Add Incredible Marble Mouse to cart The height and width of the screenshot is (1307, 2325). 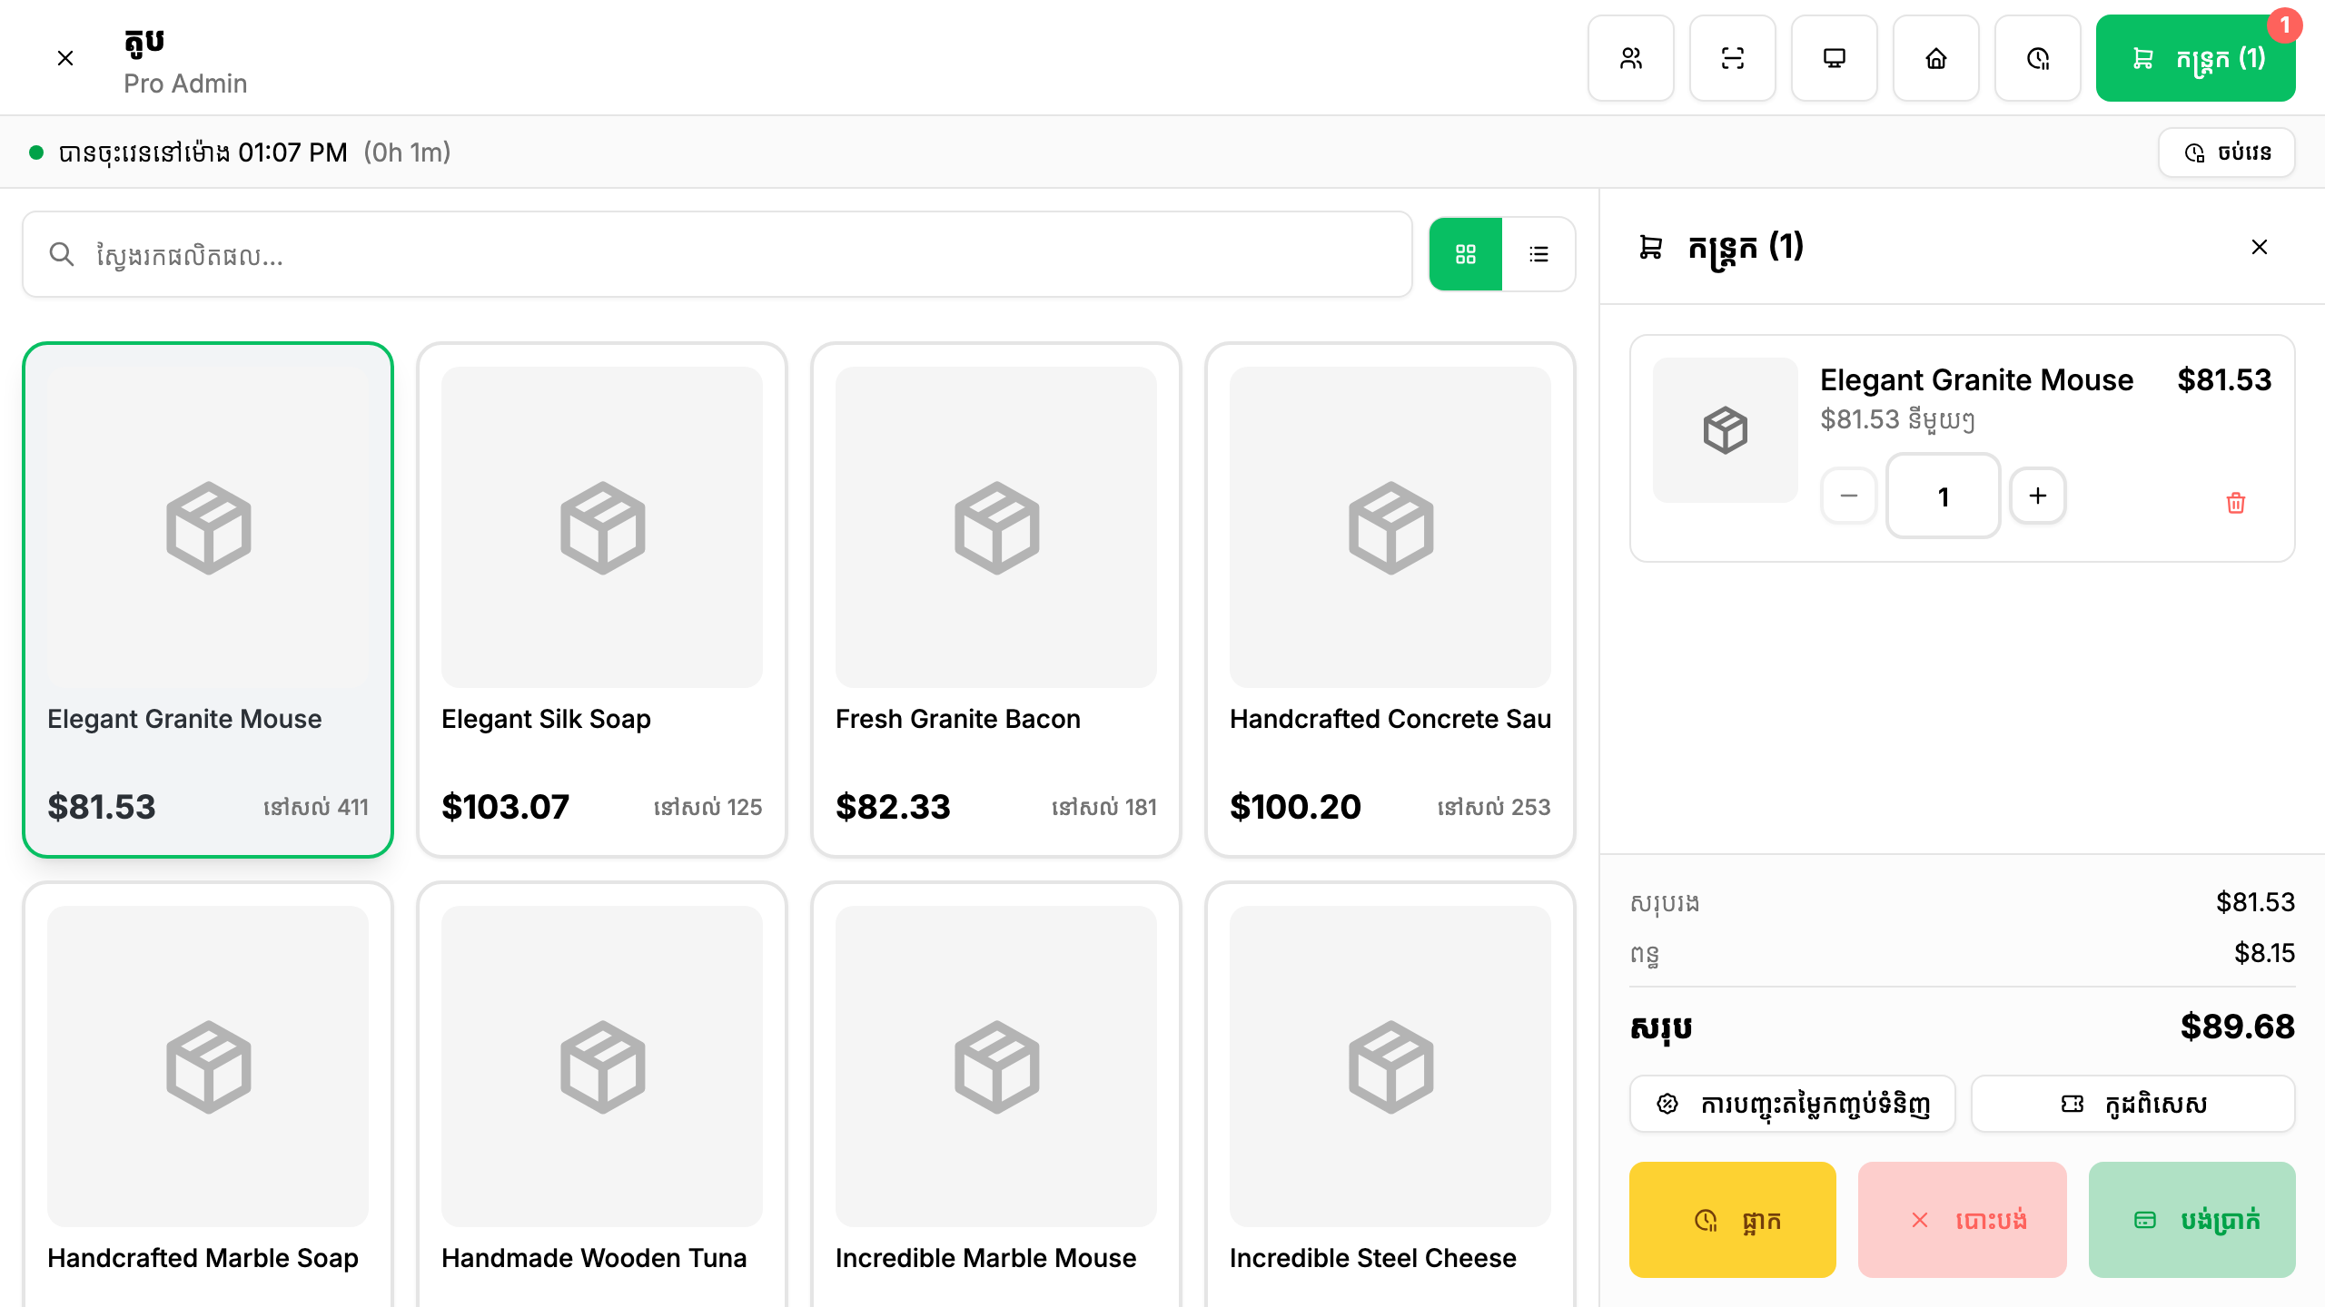pyautogui.click(x=996, y=1095)
